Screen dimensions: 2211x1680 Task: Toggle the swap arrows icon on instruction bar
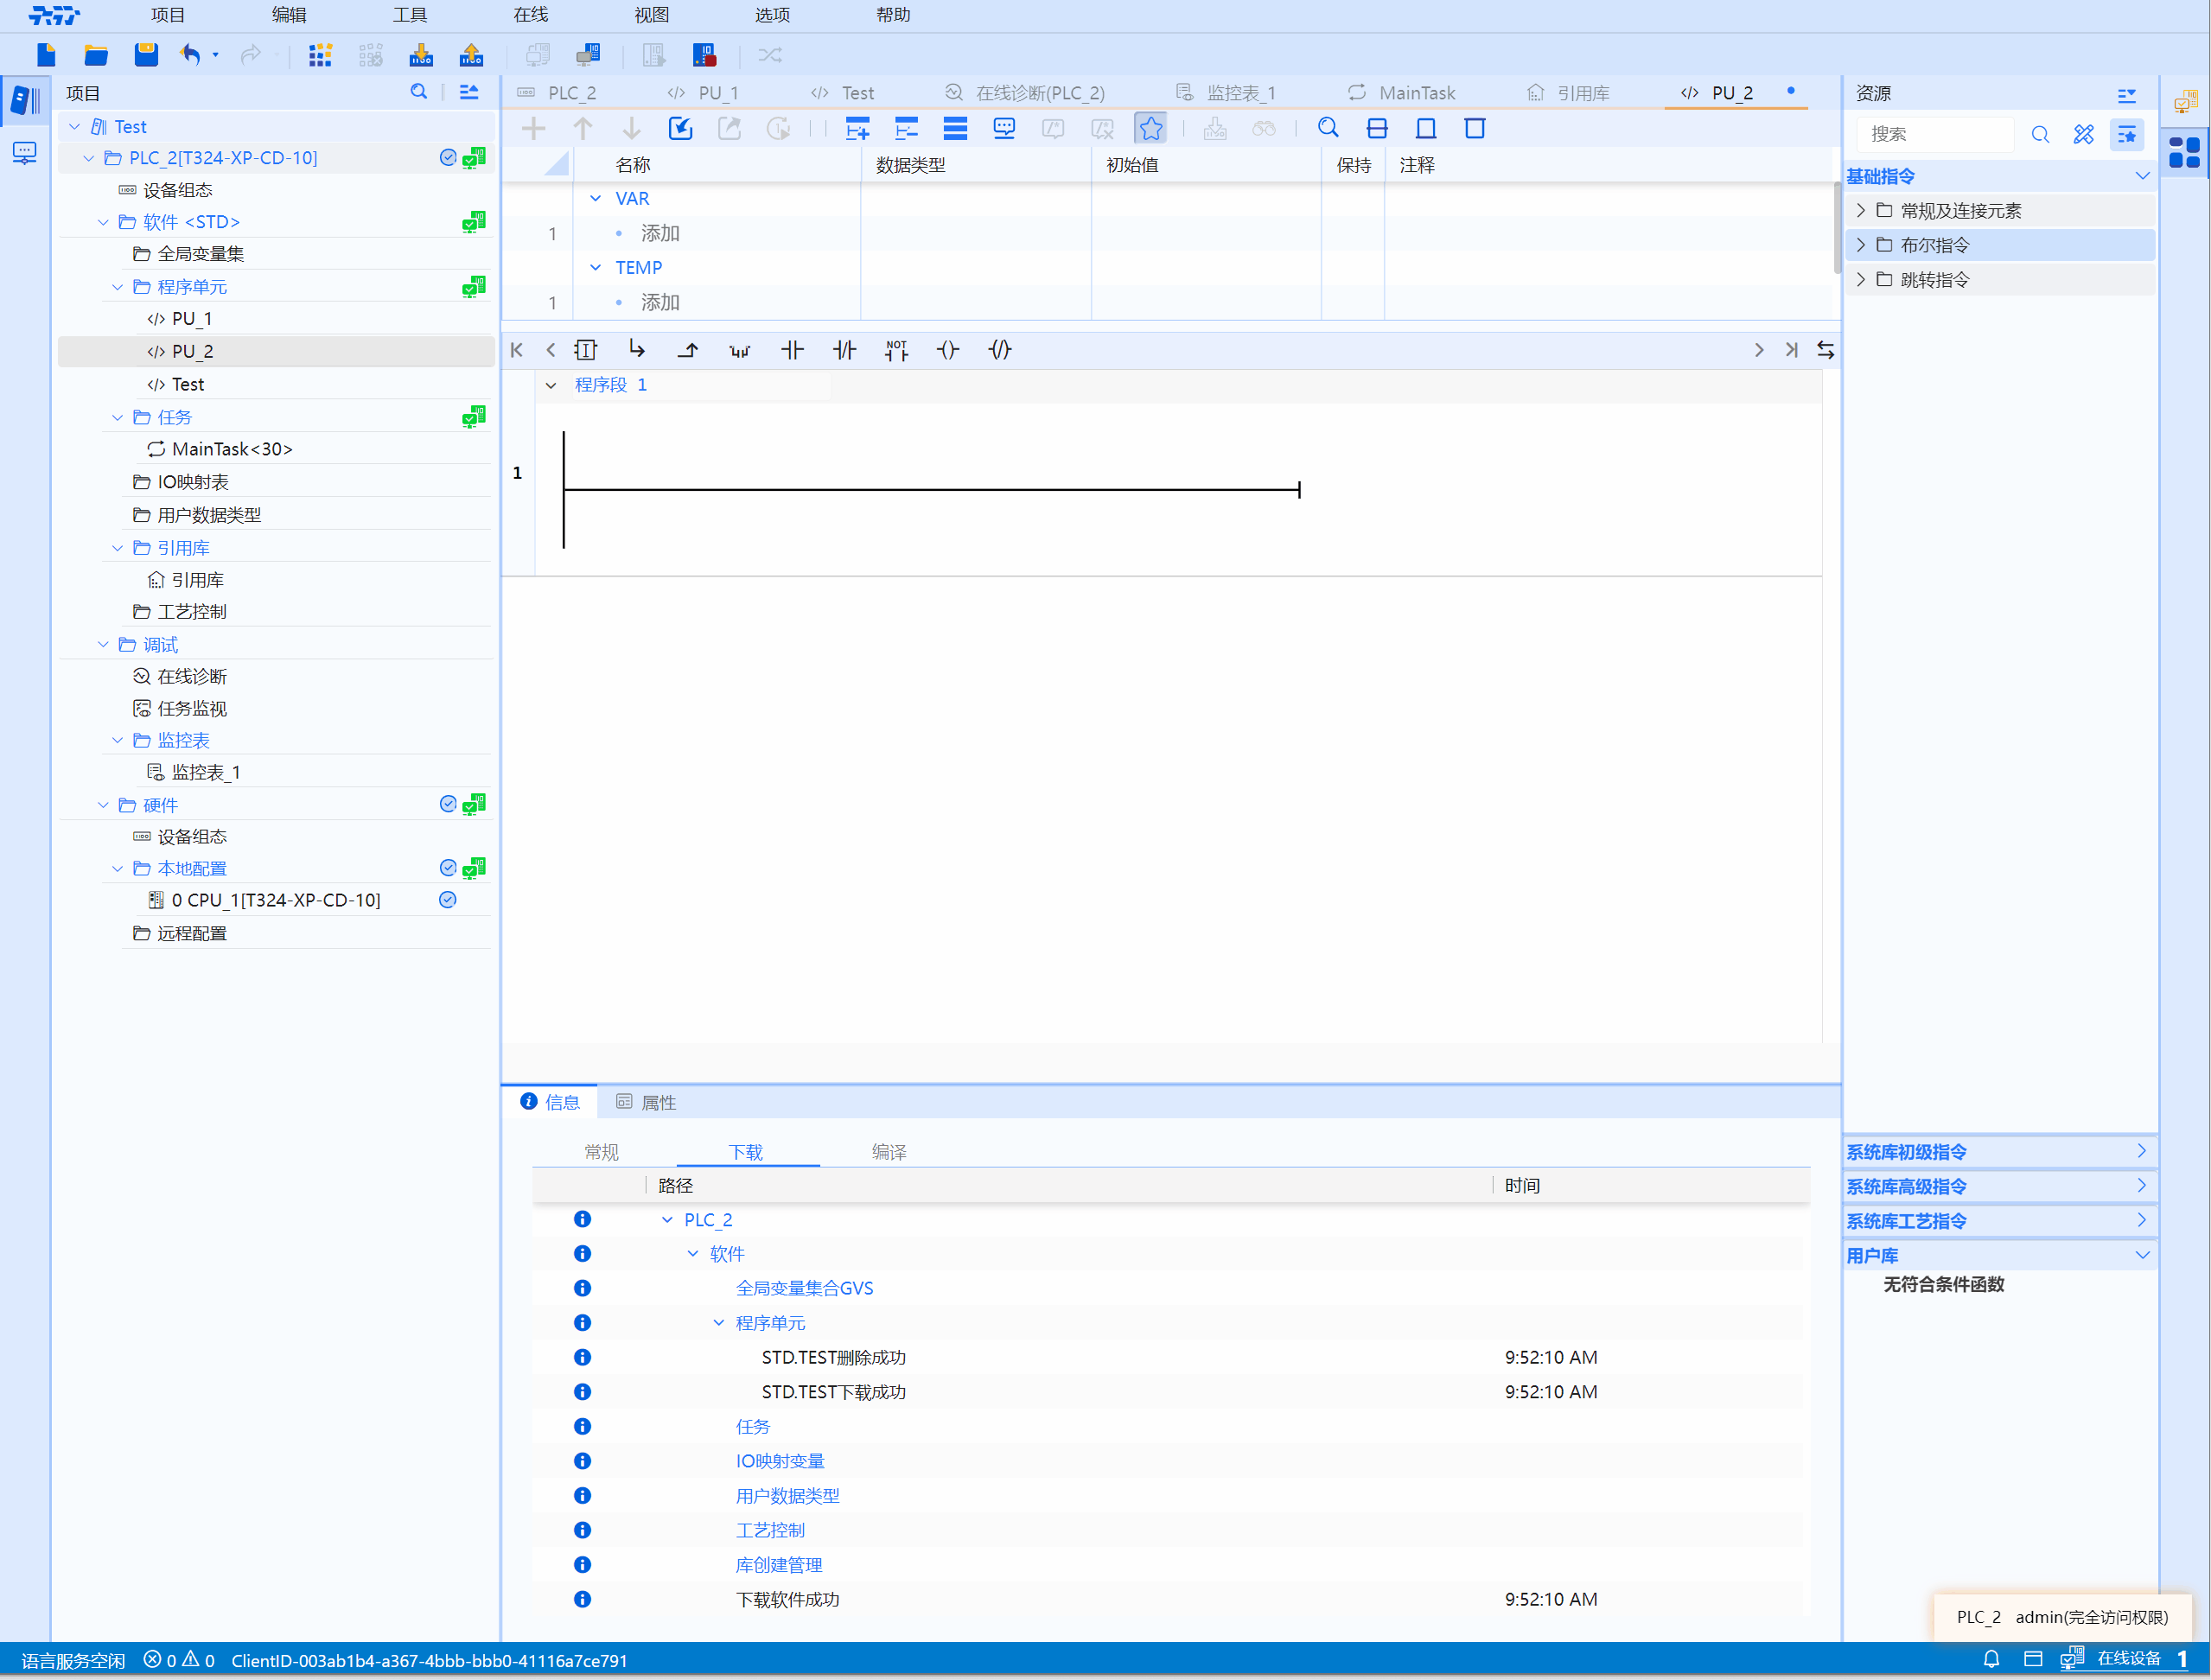pos(1825,350)
